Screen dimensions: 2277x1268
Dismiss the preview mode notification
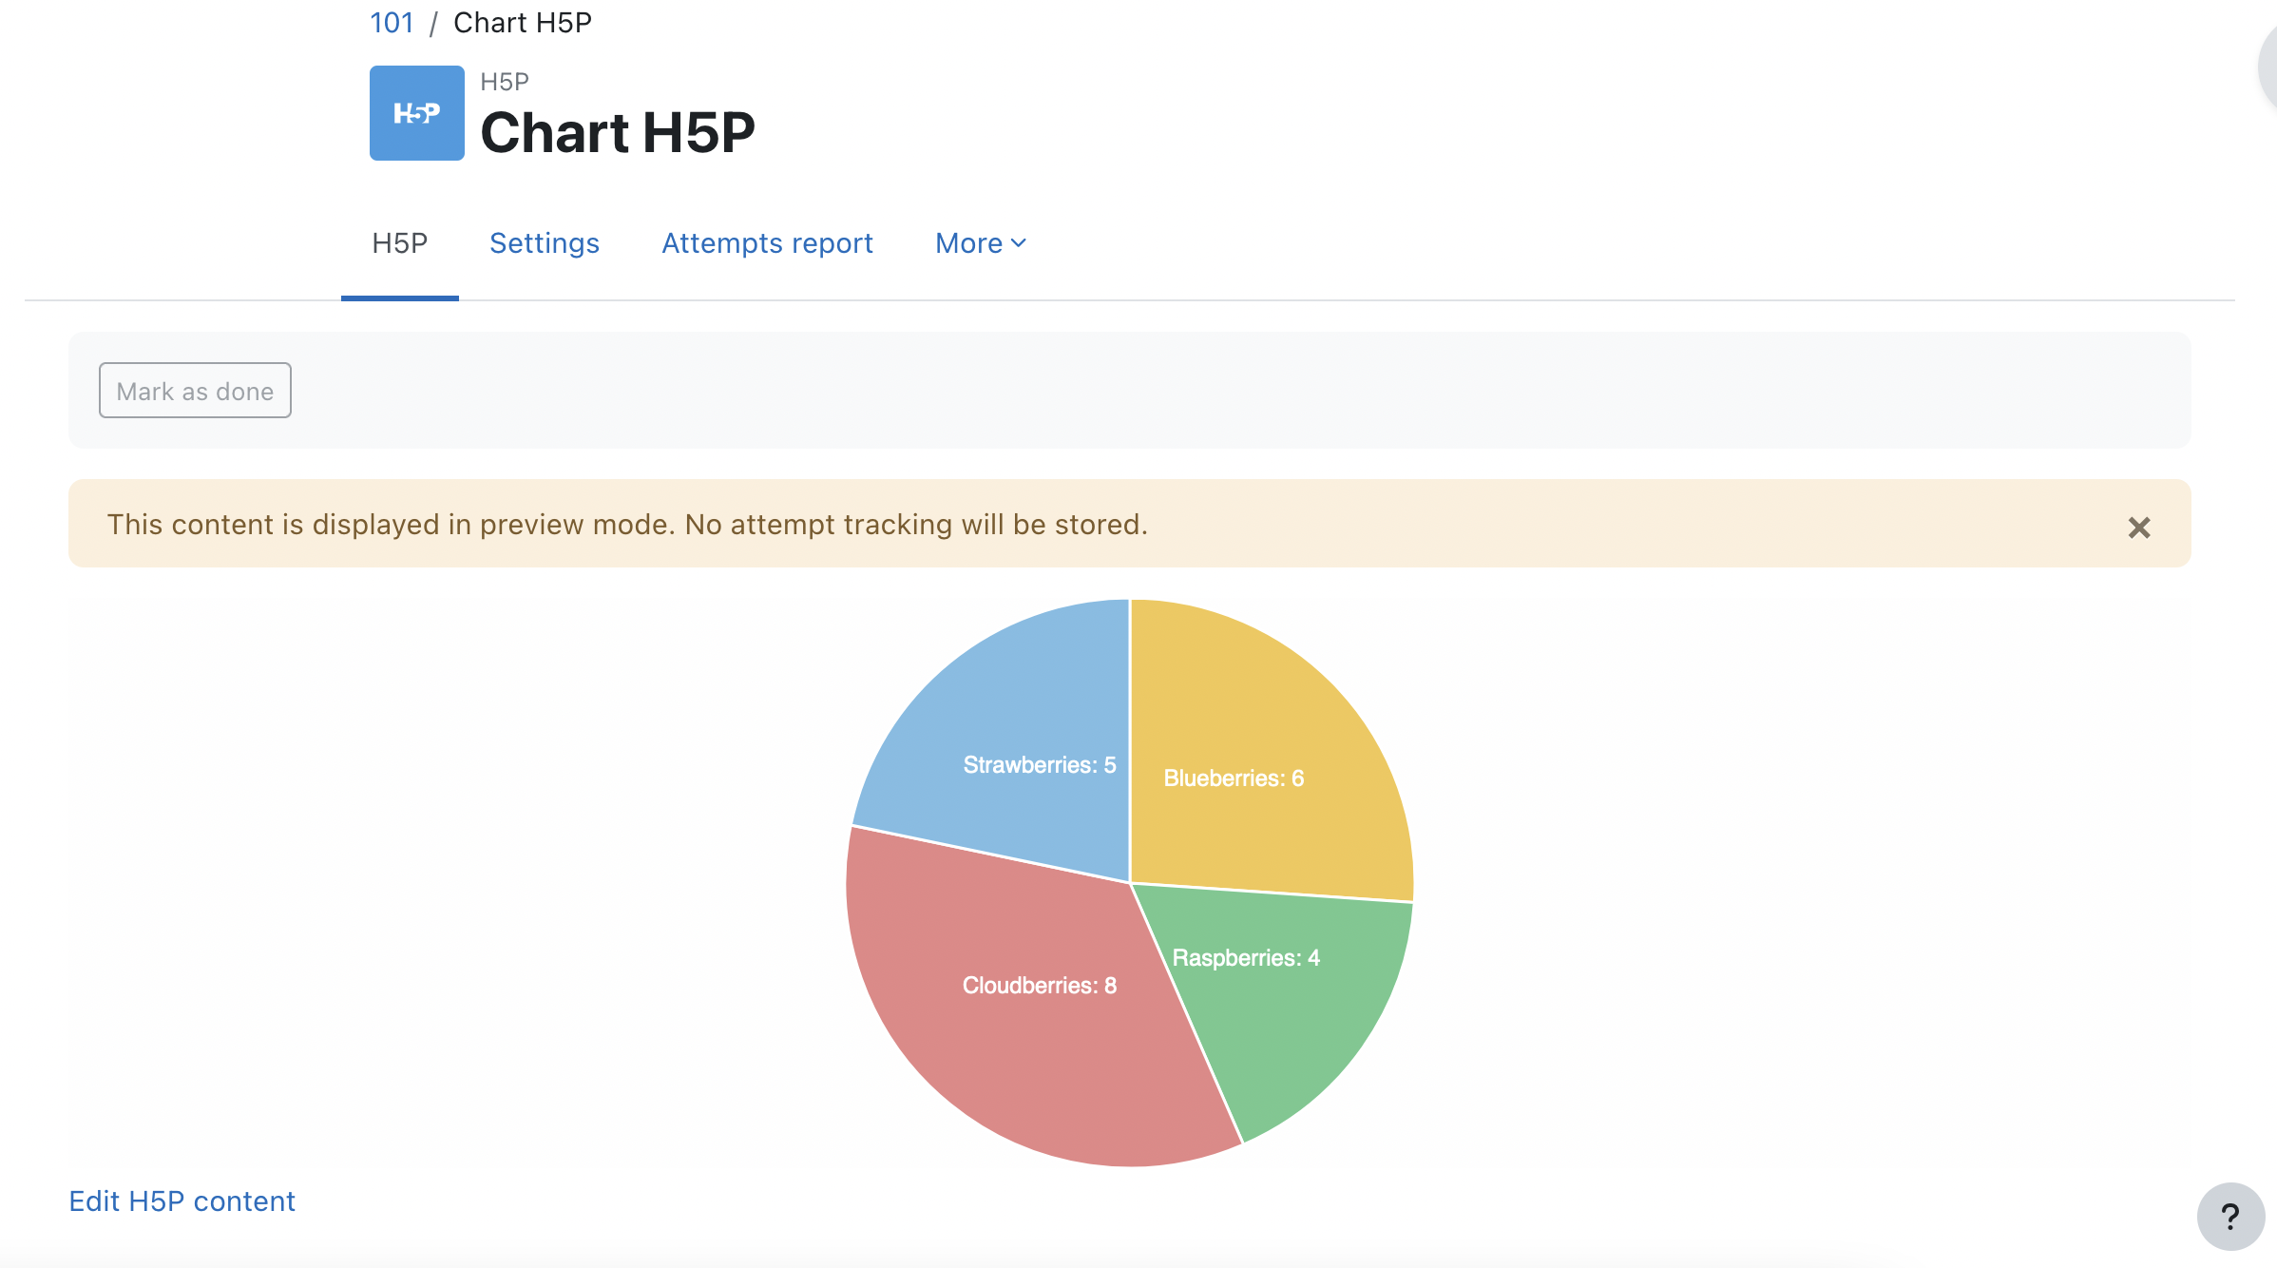tap(2138, 528)
